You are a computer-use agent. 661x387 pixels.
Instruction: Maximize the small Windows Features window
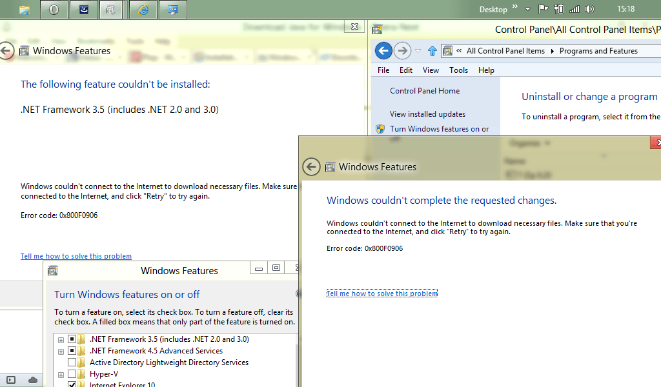[x=276, y=268]
